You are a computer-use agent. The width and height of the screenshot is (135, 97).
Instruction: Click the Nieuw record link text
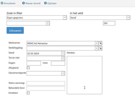click(33, 3)
